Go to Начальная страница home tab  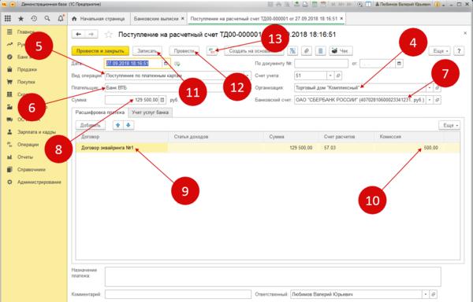coord(99,19)
